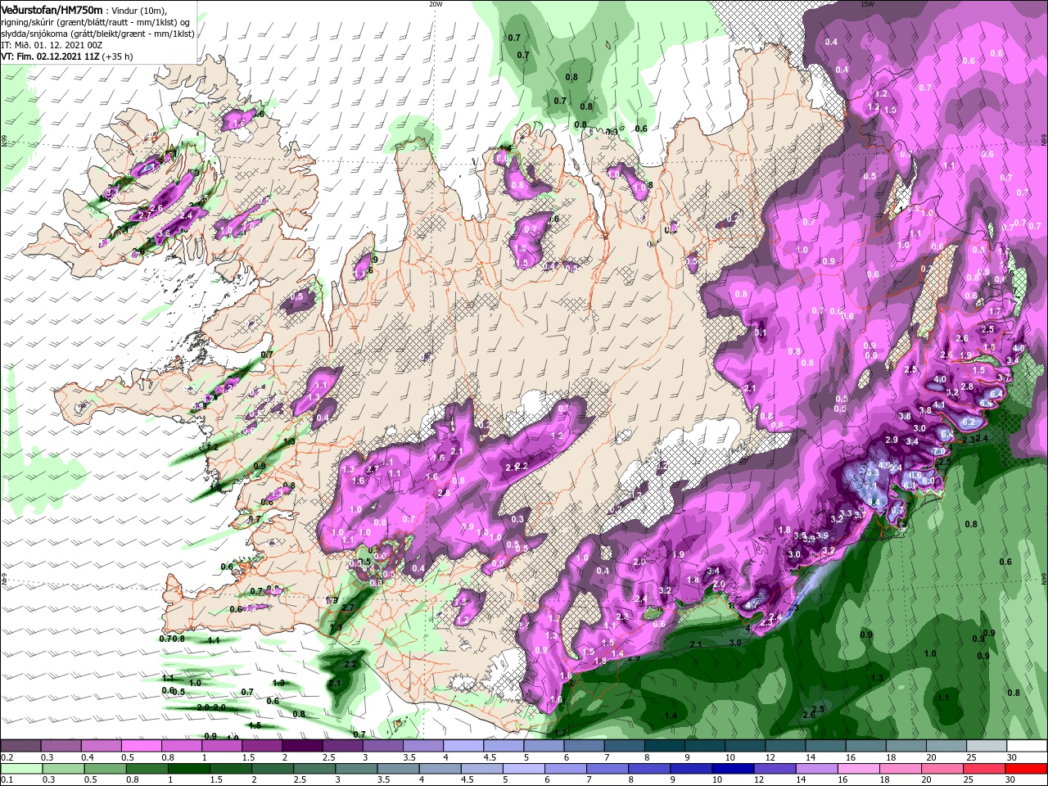Click the '15W' longitude label

[x=868, y=4]
